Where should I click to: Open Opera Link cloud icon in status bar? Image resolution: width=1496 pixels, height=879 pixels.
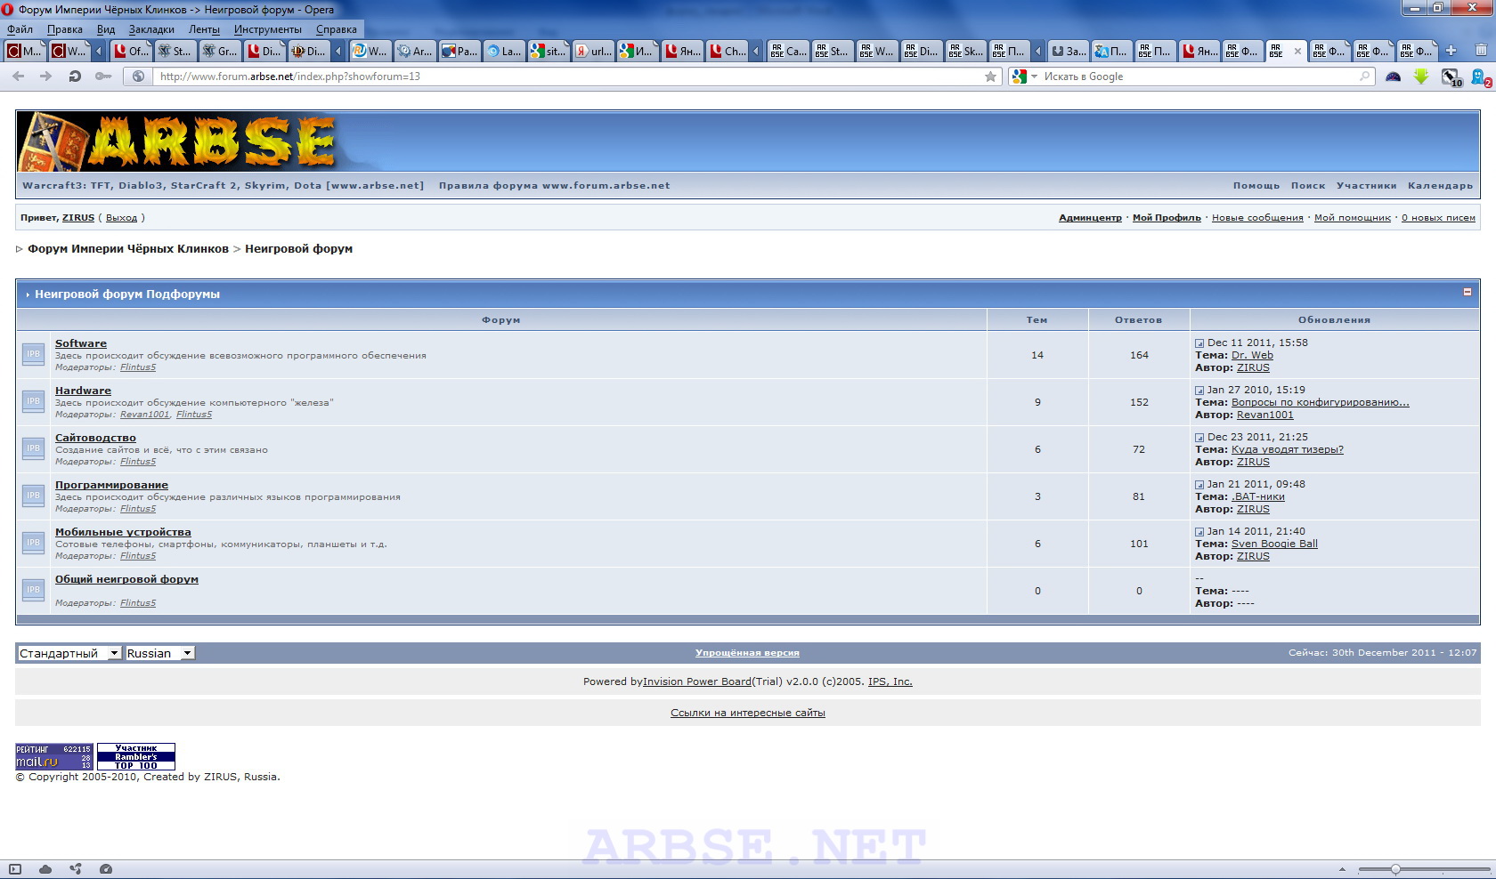[x=45, y=869]
